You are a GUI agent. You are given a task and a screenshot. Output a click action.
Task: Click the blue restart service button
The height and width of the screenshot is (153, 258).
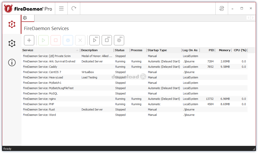[x=68, y=40]
